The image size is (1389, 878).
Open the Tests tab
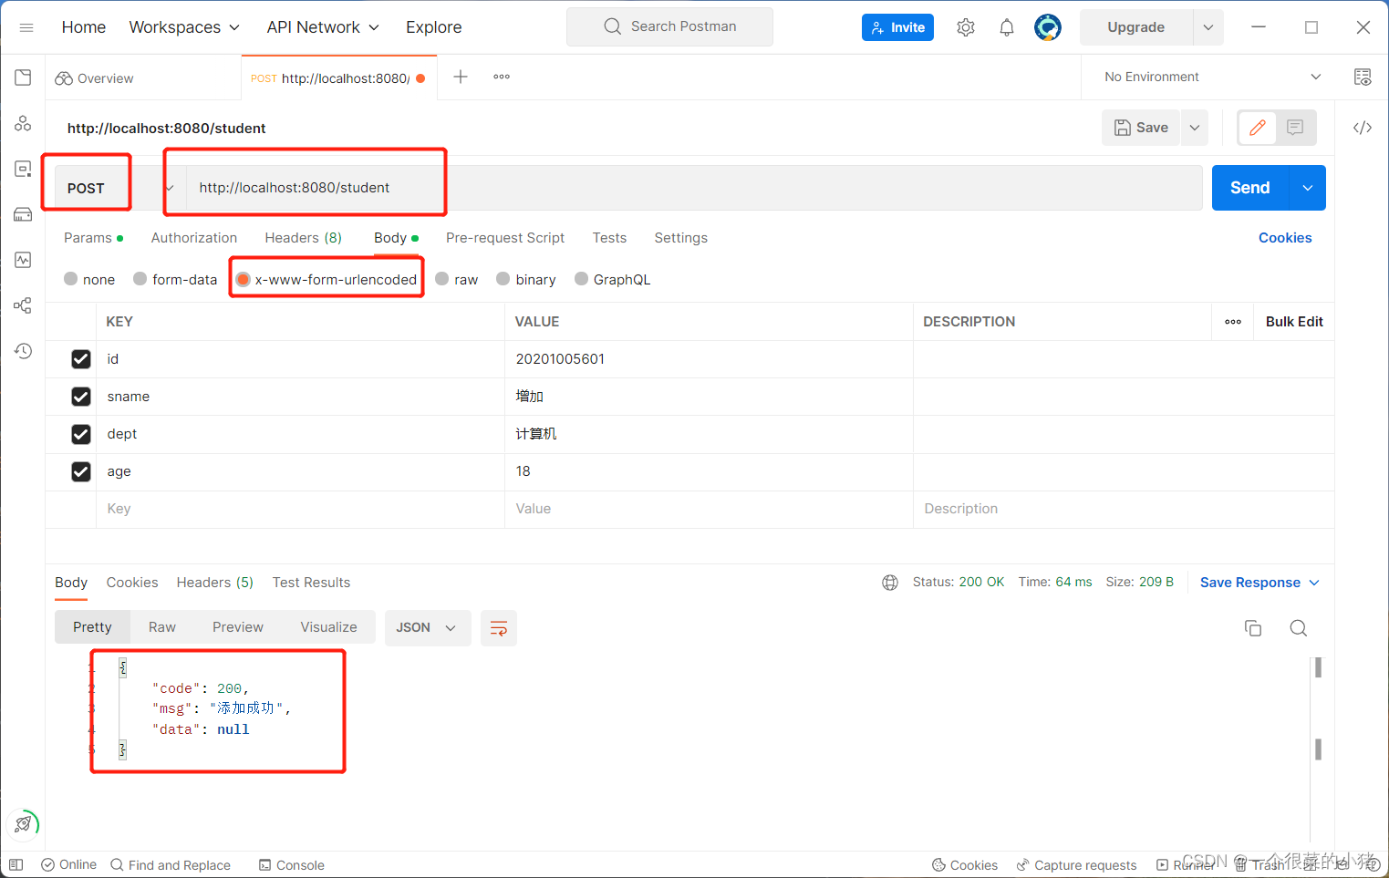click(x=609, y=238)
